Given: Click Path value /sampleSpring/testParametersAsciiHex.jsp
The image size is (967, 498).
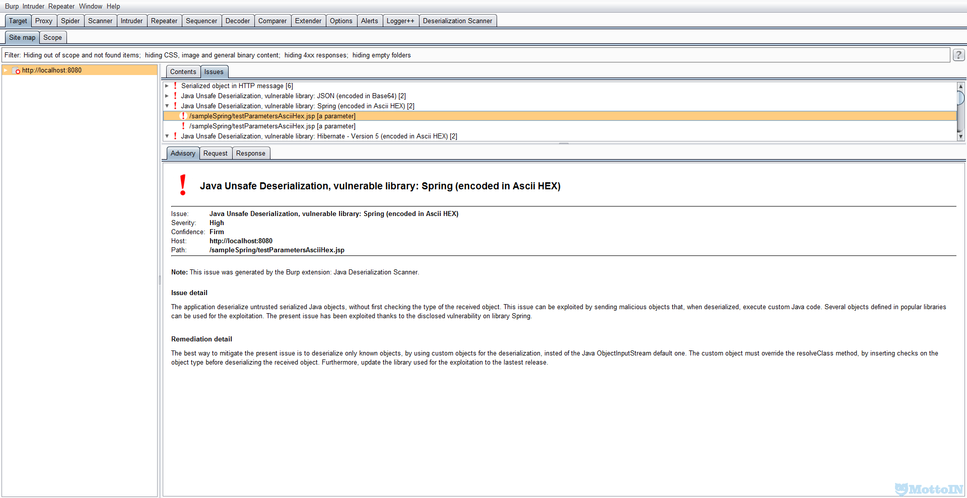Looking at the screenshot, I should pyautogui.click(x=277, y=250).
